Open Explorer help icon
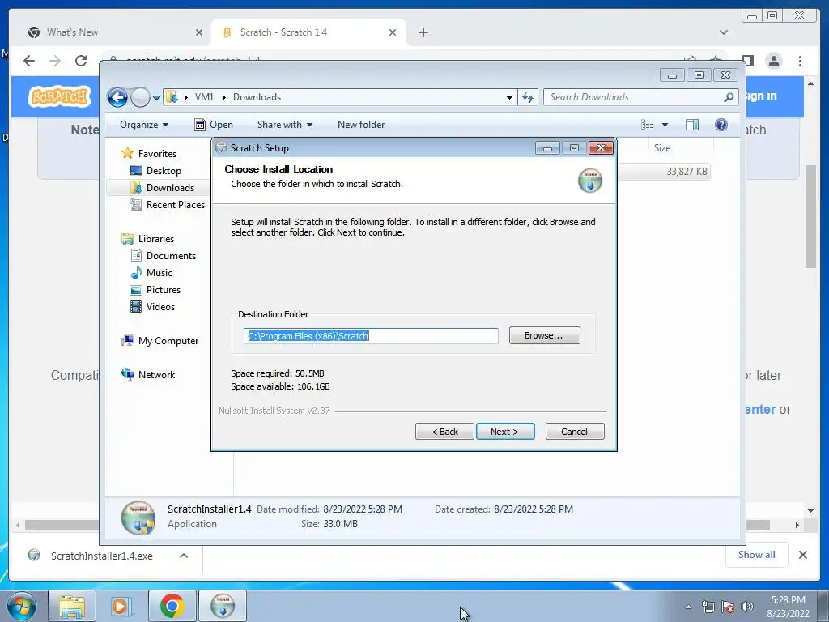 (x=721, y=125)
